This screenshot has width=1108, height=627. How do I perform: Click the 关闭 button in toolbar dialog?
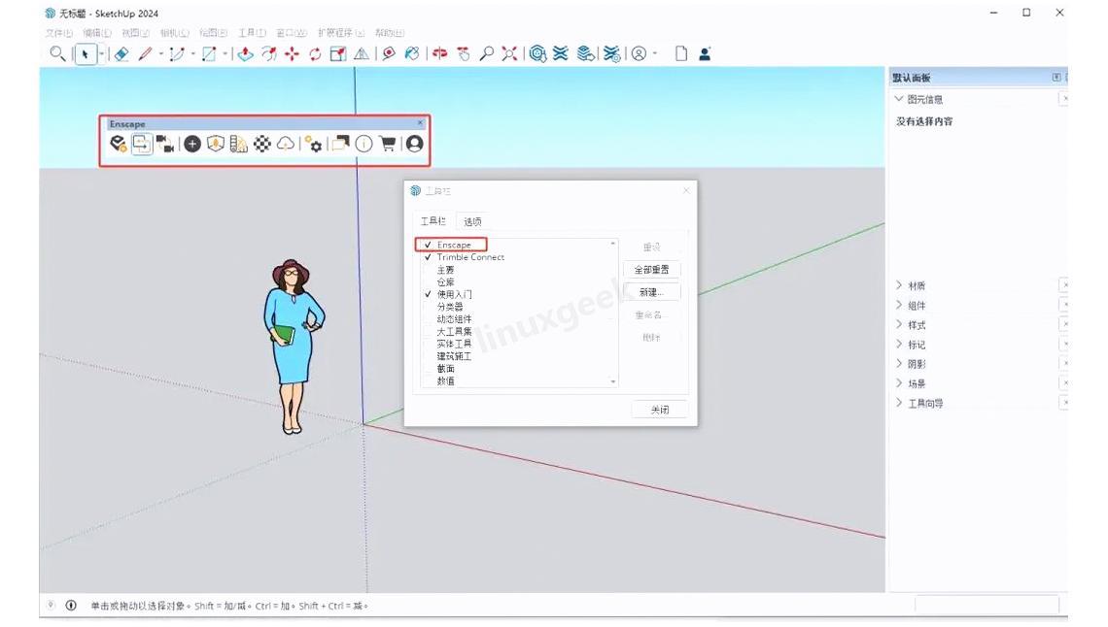click(659, 410)
